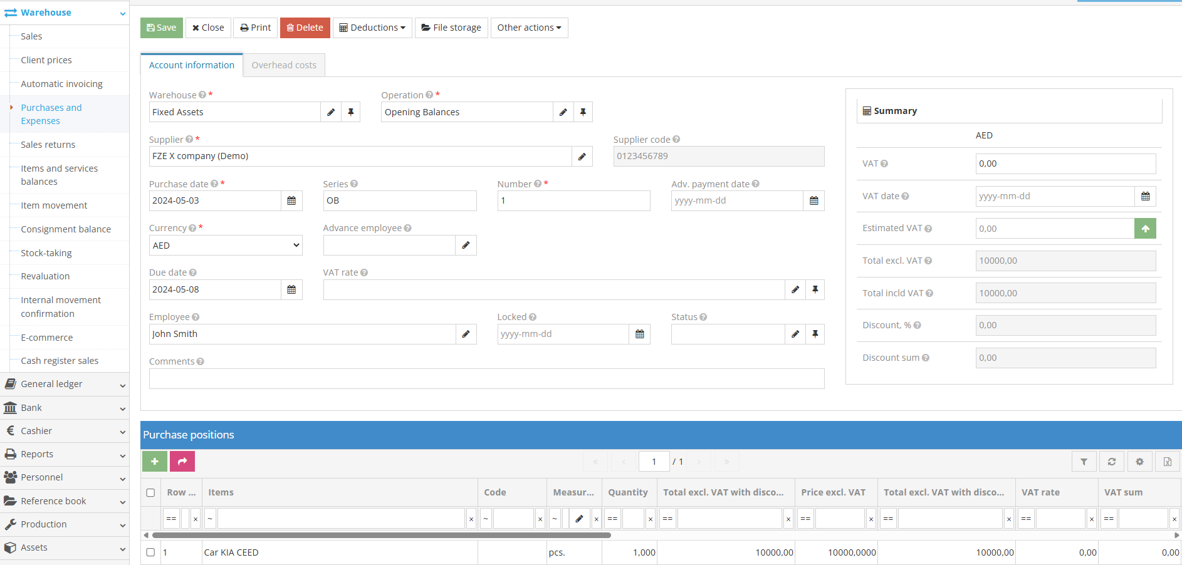Check the Car KIA CEED row checkbox
Image resolution: width=1182 pixels, height=565 pixels.
tap(150, 552)
